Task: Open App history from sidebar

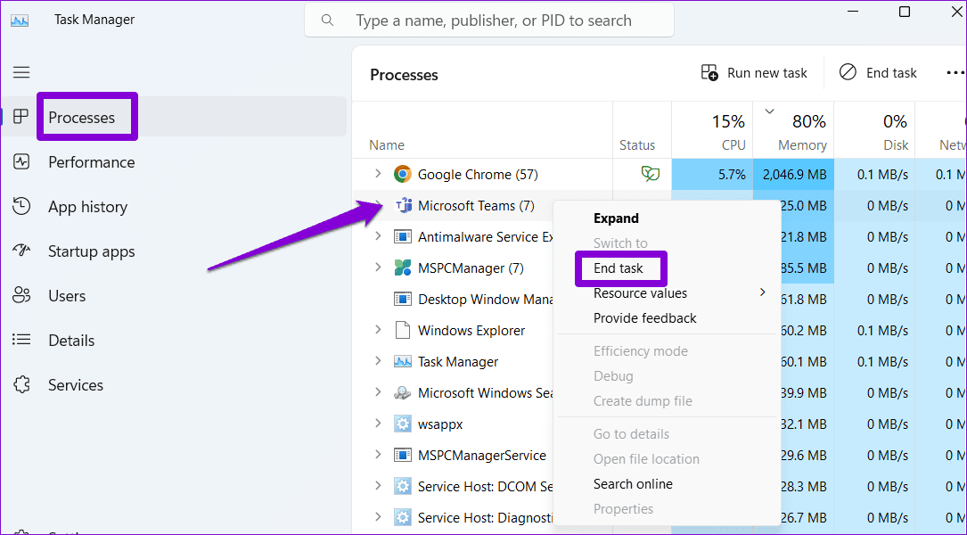Action: 87,207
